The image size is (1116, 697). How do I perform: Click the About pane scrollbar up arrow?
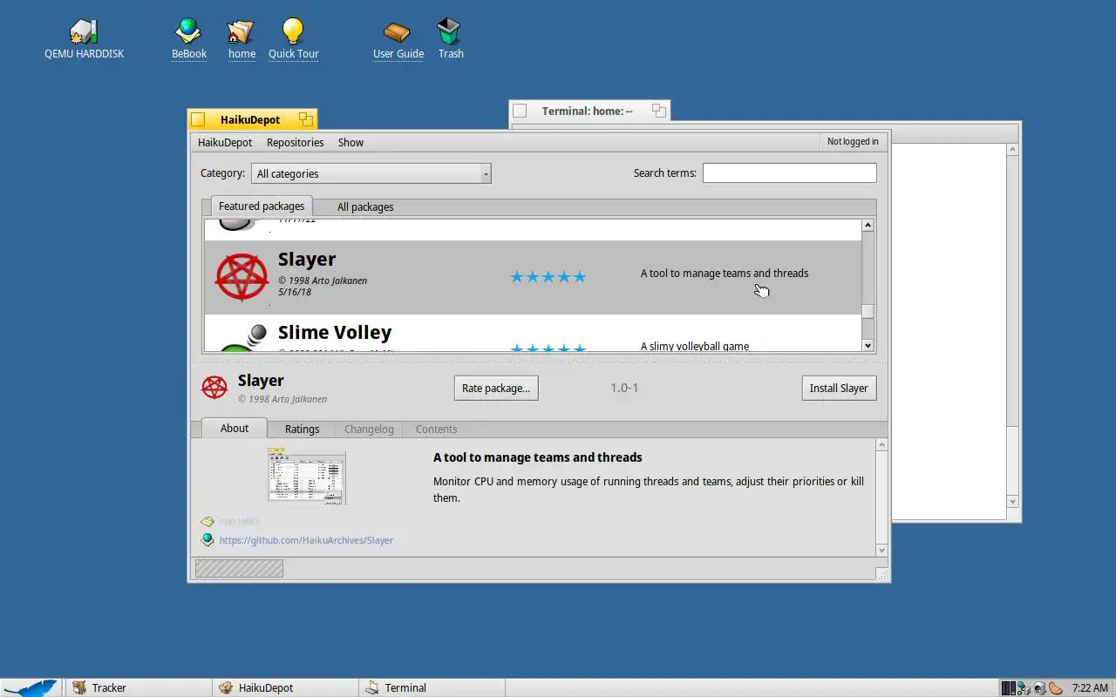[x=881, y=445]
